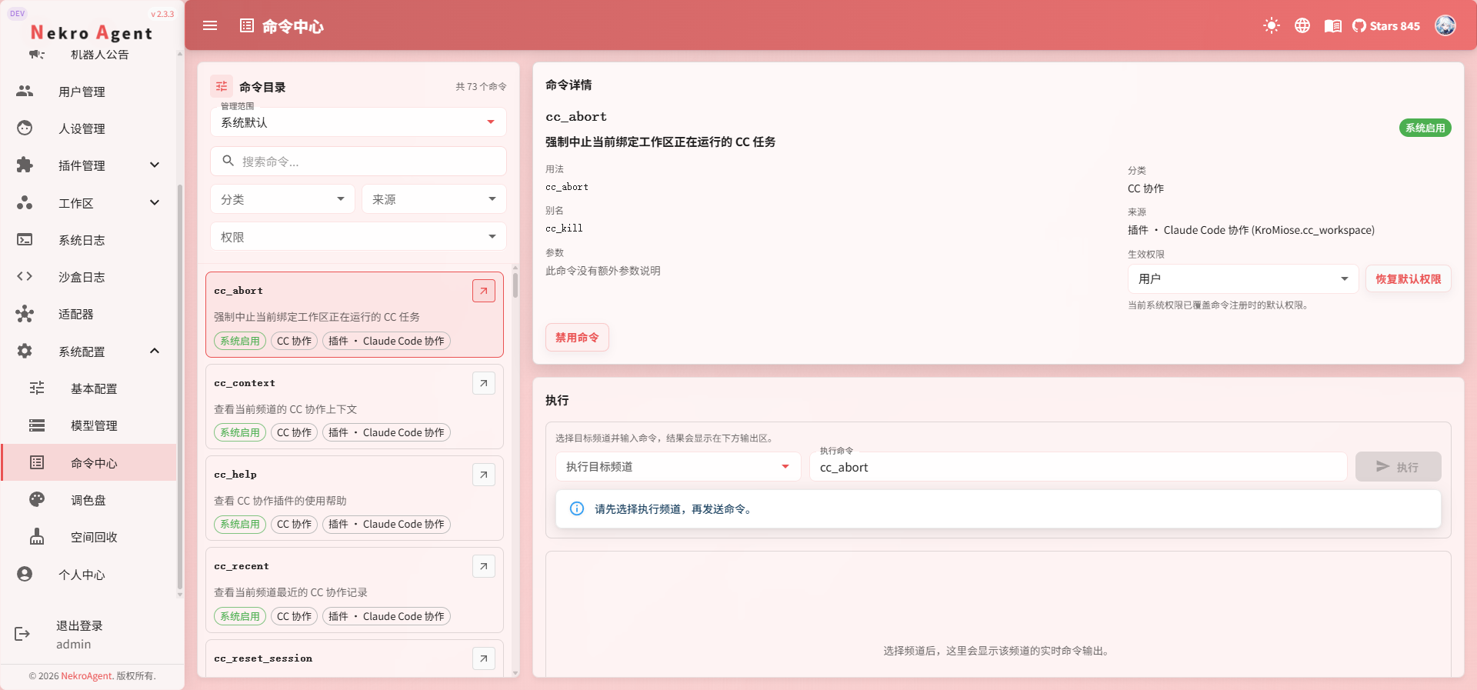Screen dimensions: 1477x690
Task: Click the arrow icon on cc_reset_session card
Action: coord(484,658)
